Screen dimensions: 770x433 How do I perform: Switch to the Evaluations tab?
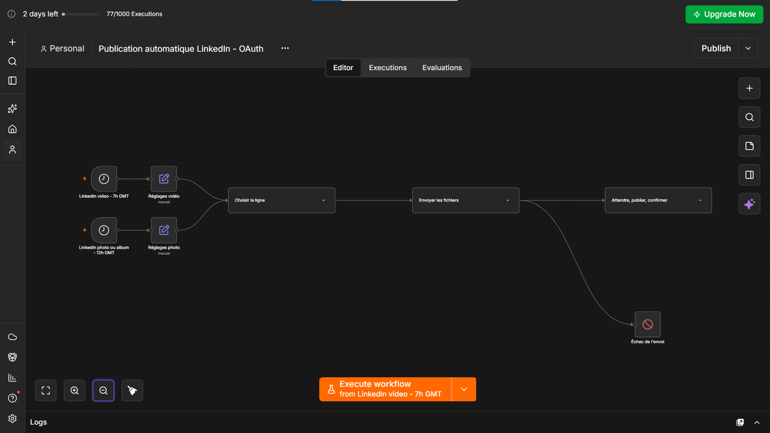[442, 68]
